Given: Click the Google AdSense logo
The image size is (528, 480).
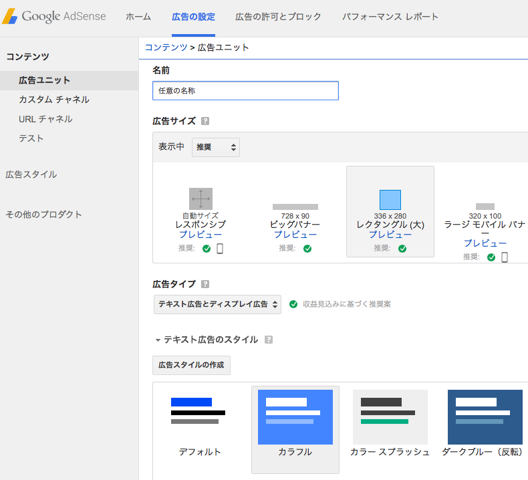Looking at the screenshot, I should [x=55, y=17].
